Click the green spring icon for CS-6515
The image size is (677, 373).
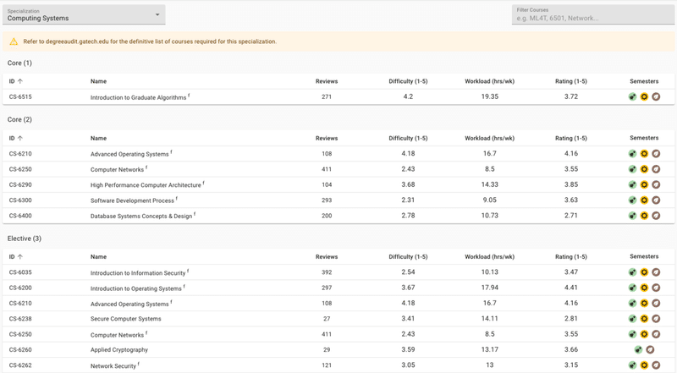click(x=632, y=96)
